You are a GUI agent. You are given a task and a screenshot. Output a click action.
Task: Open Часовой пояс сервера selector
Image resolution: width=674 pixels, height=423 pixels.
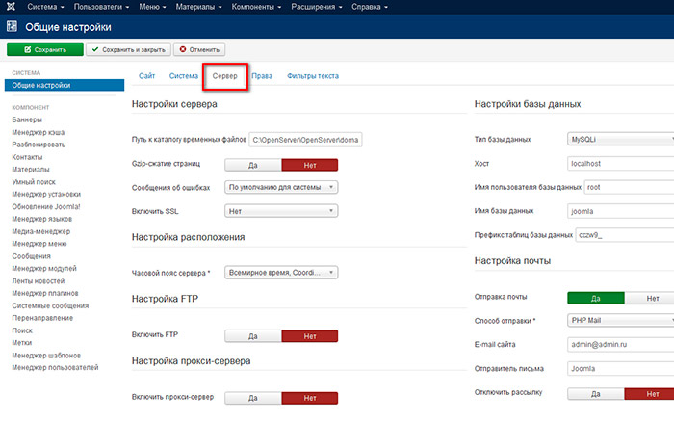pyautogui.click(x=281, y=273)
